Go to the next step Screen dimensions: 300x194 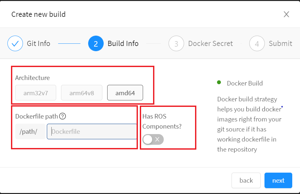(x=278, y=180)
